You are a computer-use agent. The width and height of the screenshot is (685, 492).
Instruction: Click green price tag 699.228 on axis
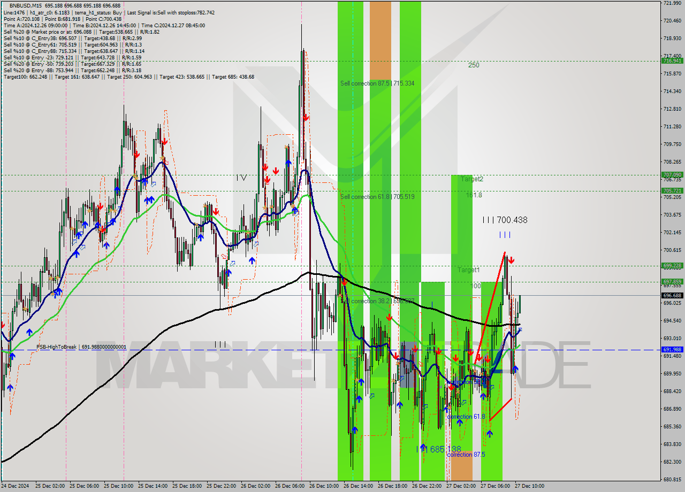(672, 265)
